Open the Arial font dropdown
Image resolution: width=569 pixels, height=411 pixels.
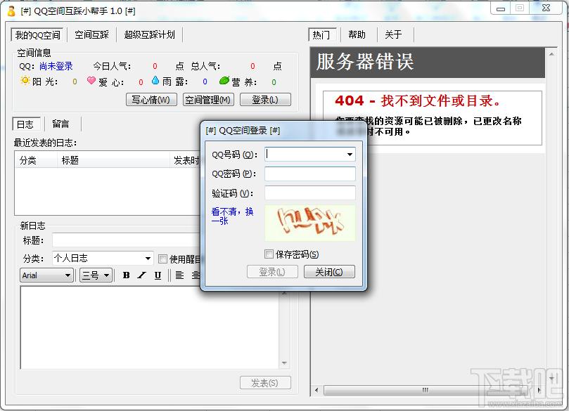(x=68, y=275)
